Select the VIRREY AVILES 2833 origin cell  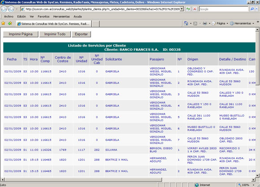[202, 150]
